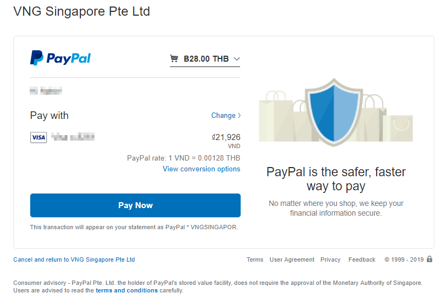Viewport: 443px width, 300px height.
Task: Open the Feedback footer link
Action: [x=362, y=259]
